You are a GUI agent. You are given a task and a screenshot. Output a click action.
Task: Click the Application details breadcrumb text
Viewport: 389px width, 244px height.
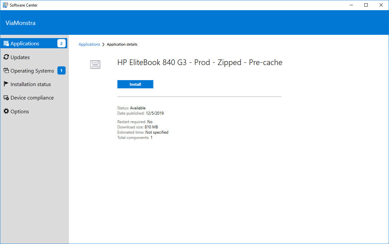(x=122, y=44)
